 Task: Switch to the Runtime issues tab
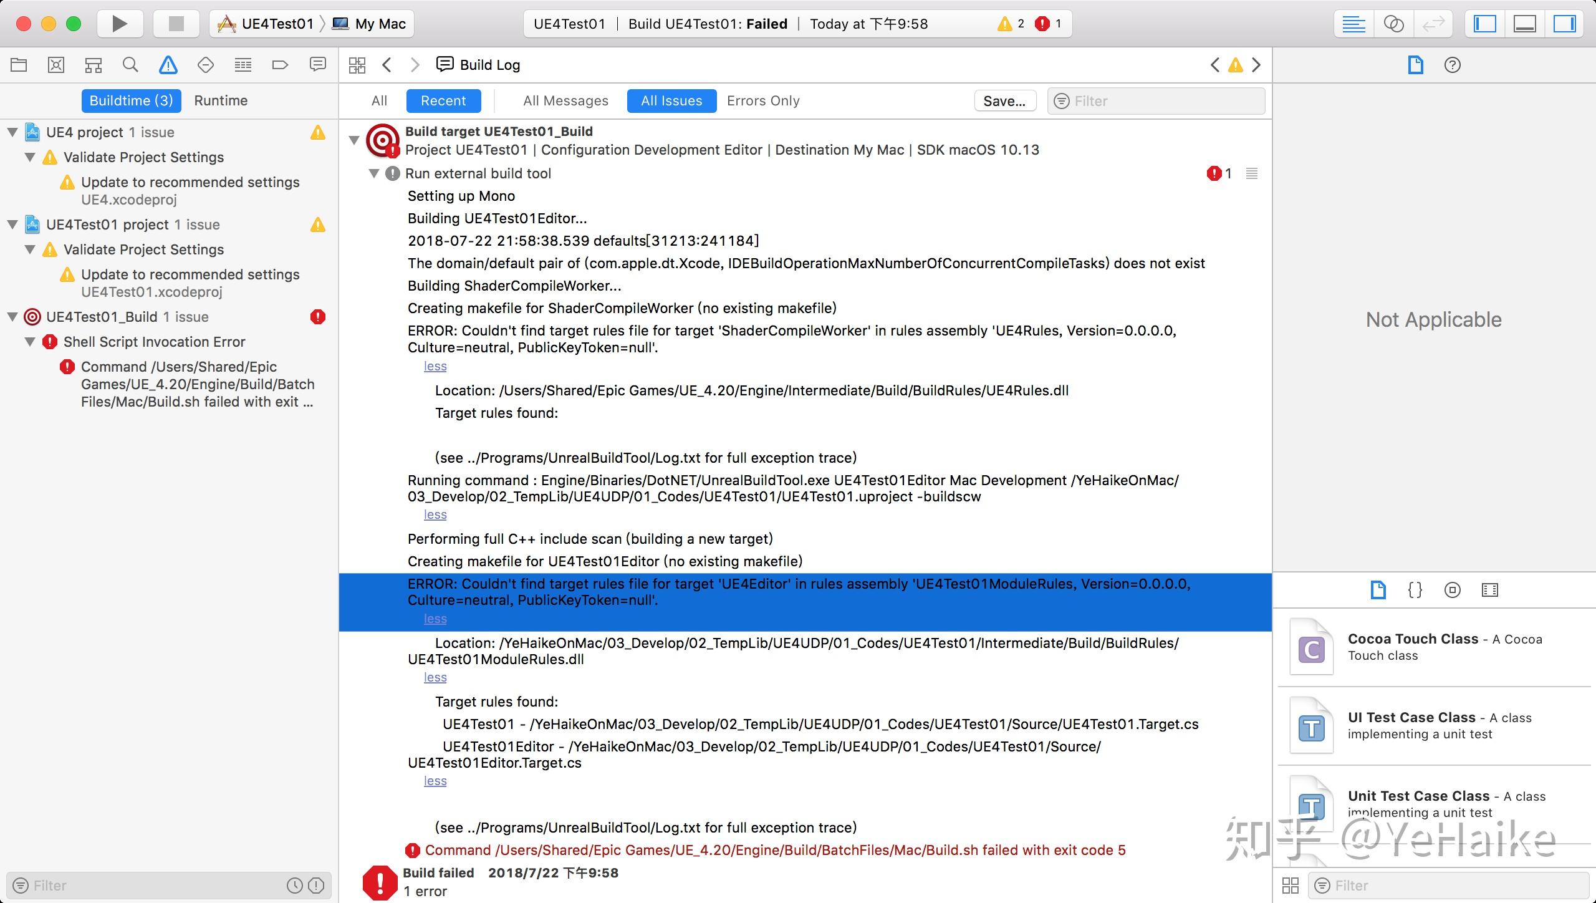pyautogui.click(x=221, y=100)
